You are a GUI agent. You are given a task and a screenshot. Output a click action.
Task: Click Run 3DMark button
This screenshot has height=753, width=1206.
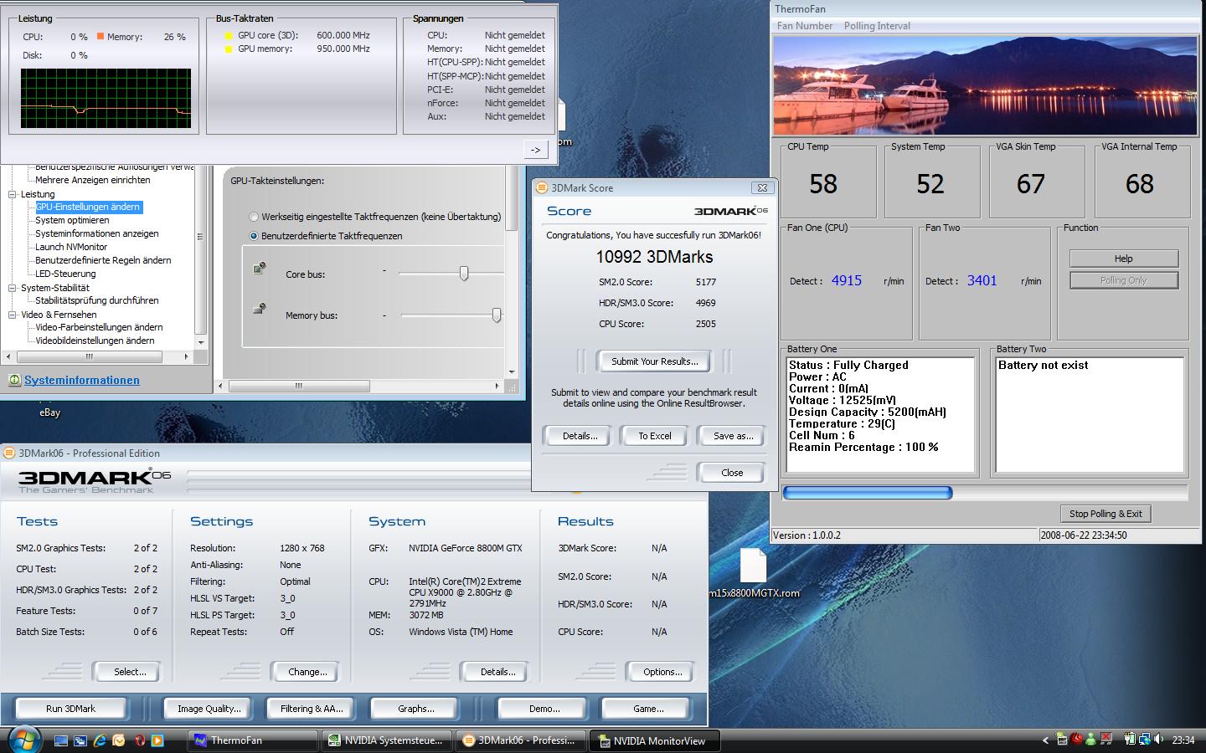70,709
